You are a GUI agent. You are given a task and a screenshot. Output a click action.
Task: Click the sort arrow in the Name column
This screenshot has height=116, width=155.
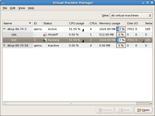pyautogui.click(x=30, y=23)
